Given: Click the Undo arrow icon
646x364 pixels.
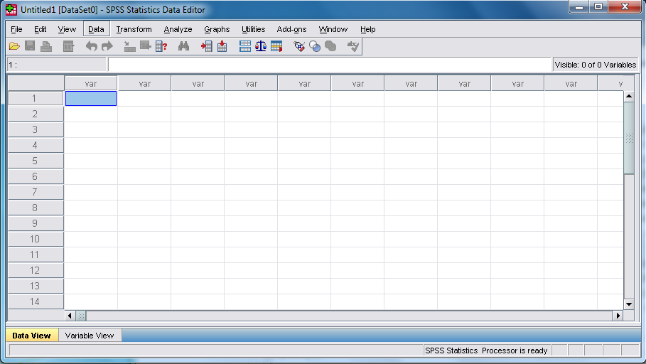Looking at the screenshot, I should tap(92, 46).
